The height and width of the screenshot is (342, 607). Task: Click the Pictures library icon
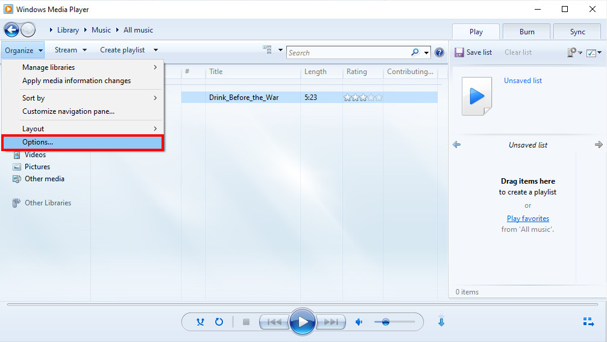(17, 167)
